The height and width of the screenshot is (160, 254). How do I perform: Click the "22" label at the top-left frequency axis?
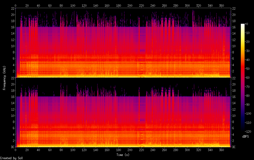(12, 9)
